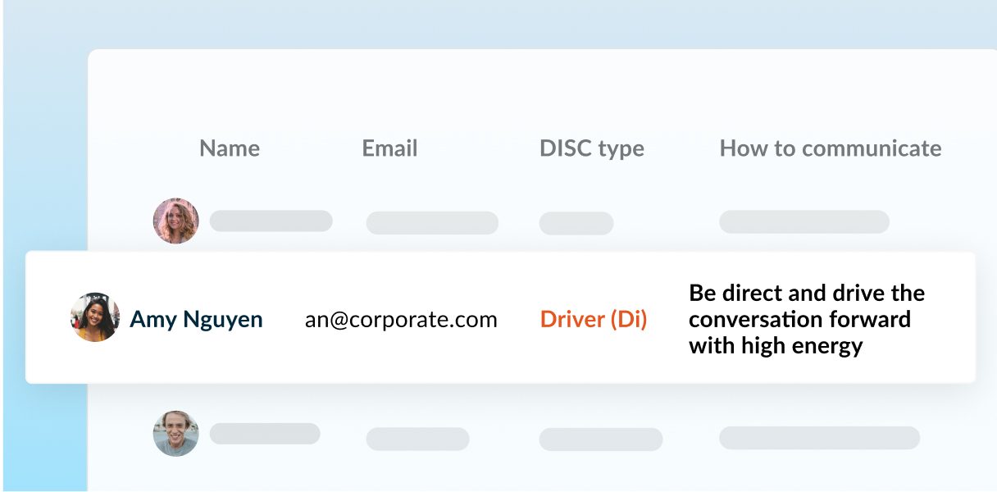Viewport: 997px width, 492px height.
Task: Click the an@corporate.com email address
Action: [x=401, y=319]
